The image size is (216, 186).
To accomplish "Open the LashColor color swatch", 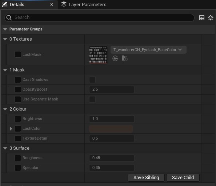I will [111, 129].
